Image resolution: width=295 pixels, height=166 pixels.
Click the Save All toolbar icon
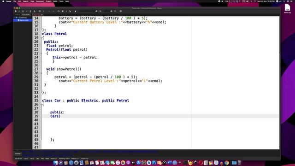(35, 11)
